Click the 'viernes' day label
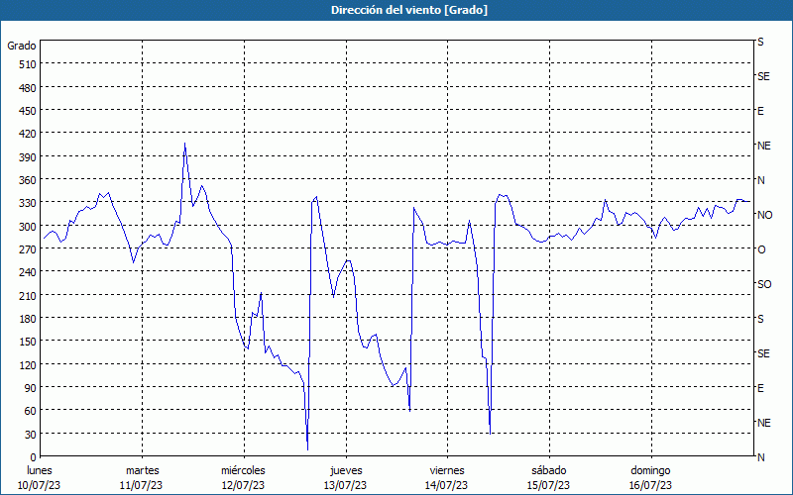This screenshot has width=793, height=495. [x=447, y=471]
